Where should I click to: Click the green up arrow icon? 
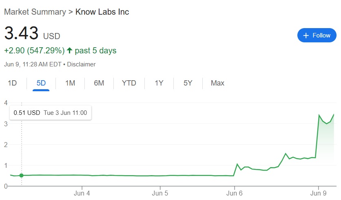click(70, 51)
